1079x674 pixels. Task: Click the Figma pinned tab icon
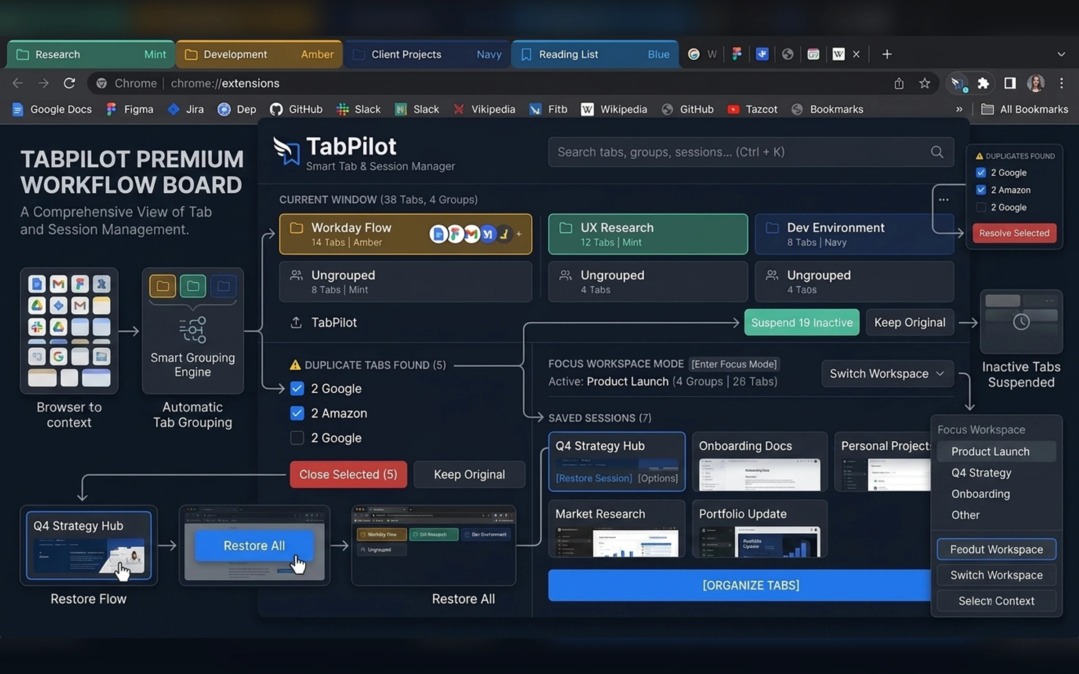pyautogui.click(x=736, y=54)
